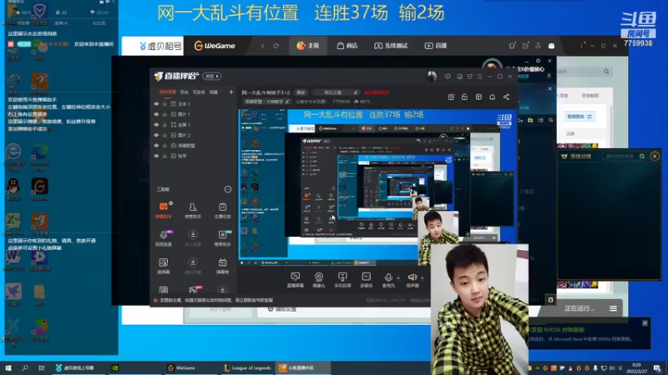Expand microphone options arrow

pyautogui.click(x=398, y=278)
